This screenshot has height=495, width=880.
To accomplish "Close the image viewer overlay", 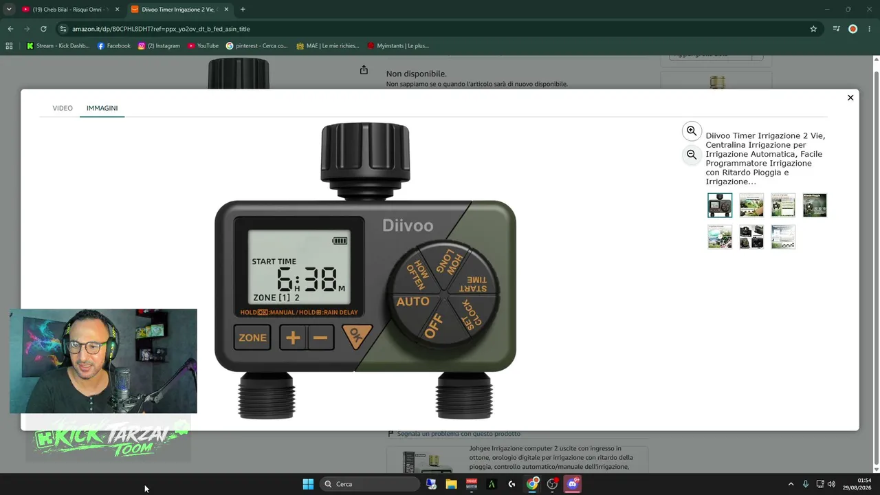I will [x=850, y=98].
